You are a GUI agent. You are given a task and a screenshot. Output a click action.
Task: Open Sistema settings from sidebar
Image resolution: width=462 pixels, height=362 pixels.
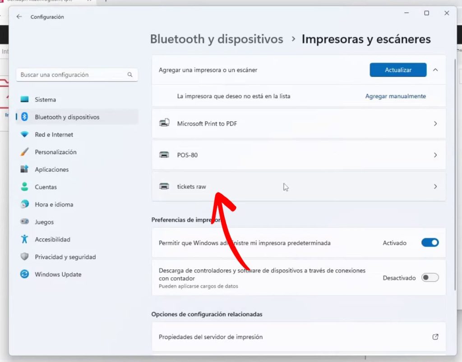(45, 100)
